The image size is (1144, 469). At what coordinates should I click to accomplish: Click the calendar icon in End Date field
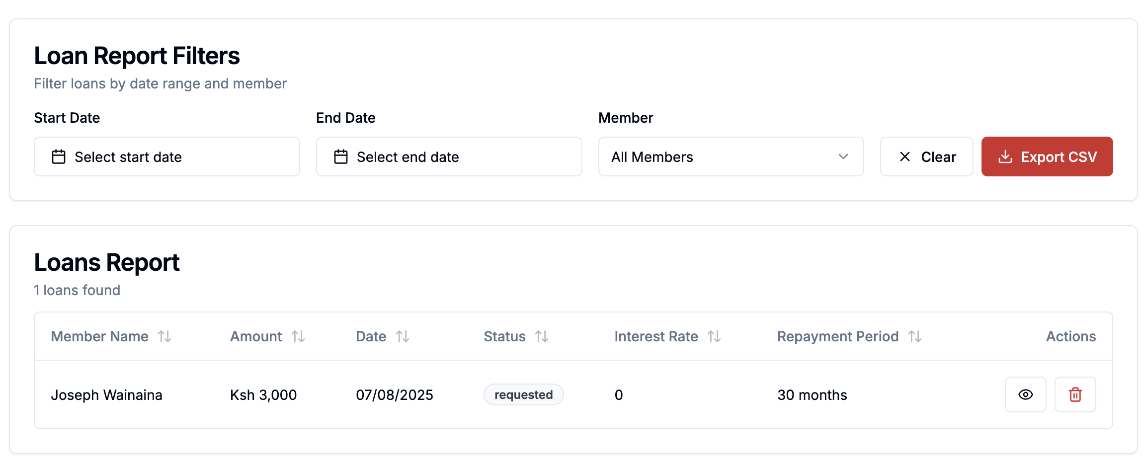341,157
